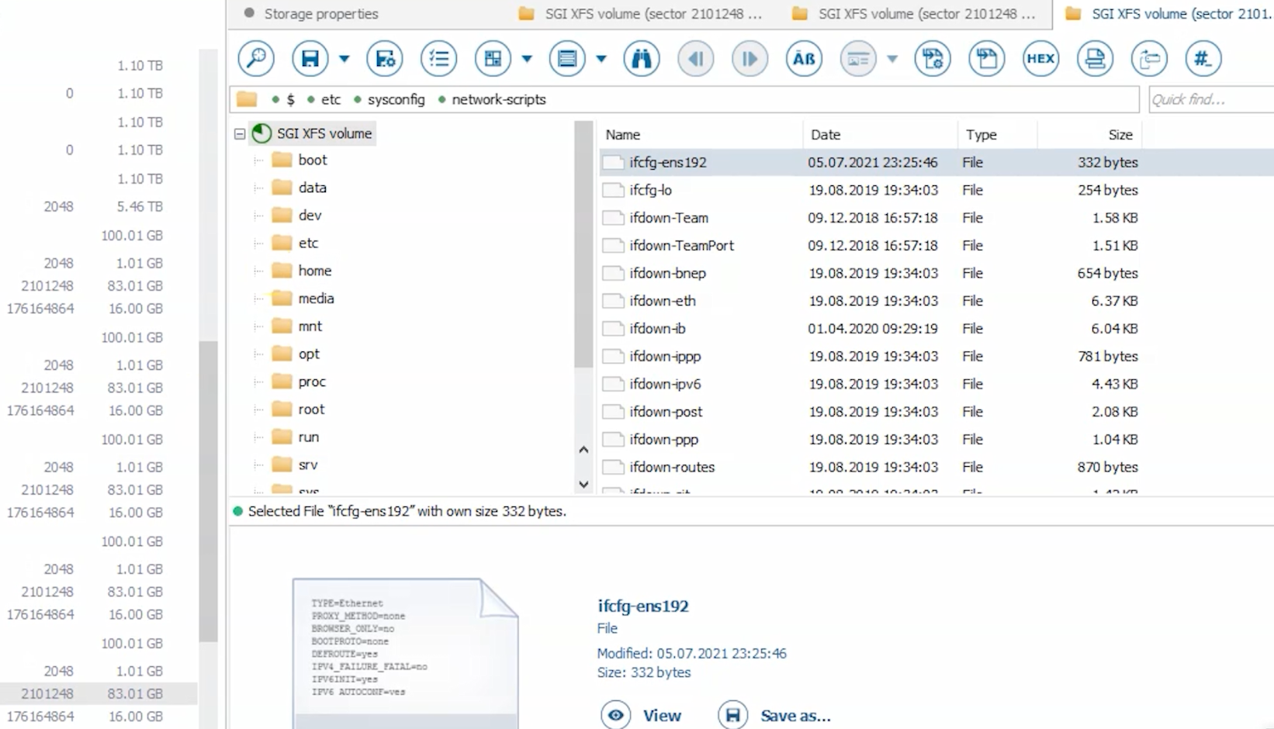Image resolution: width=1274 pixels, height=729 pixels.
Task: Open the HEX viewer tool
Action: click(x=1040, y=59)
